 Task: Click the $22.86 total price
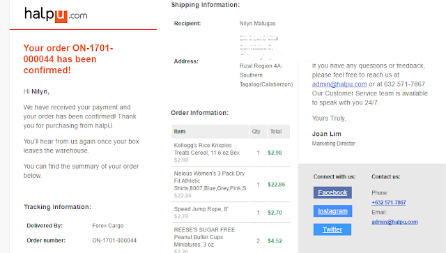point(276,185)
